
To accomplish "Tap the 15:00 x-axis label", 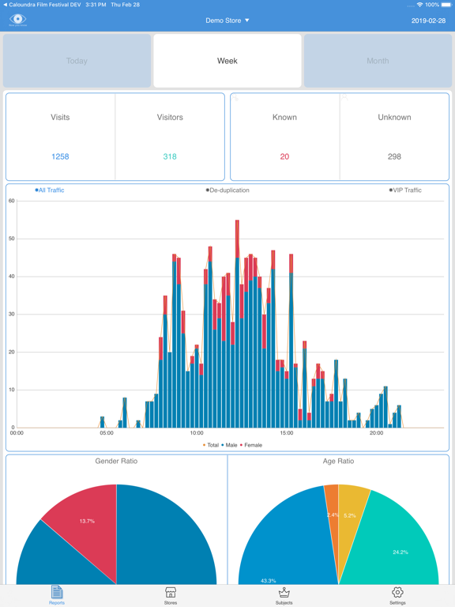I will [287, 433].
